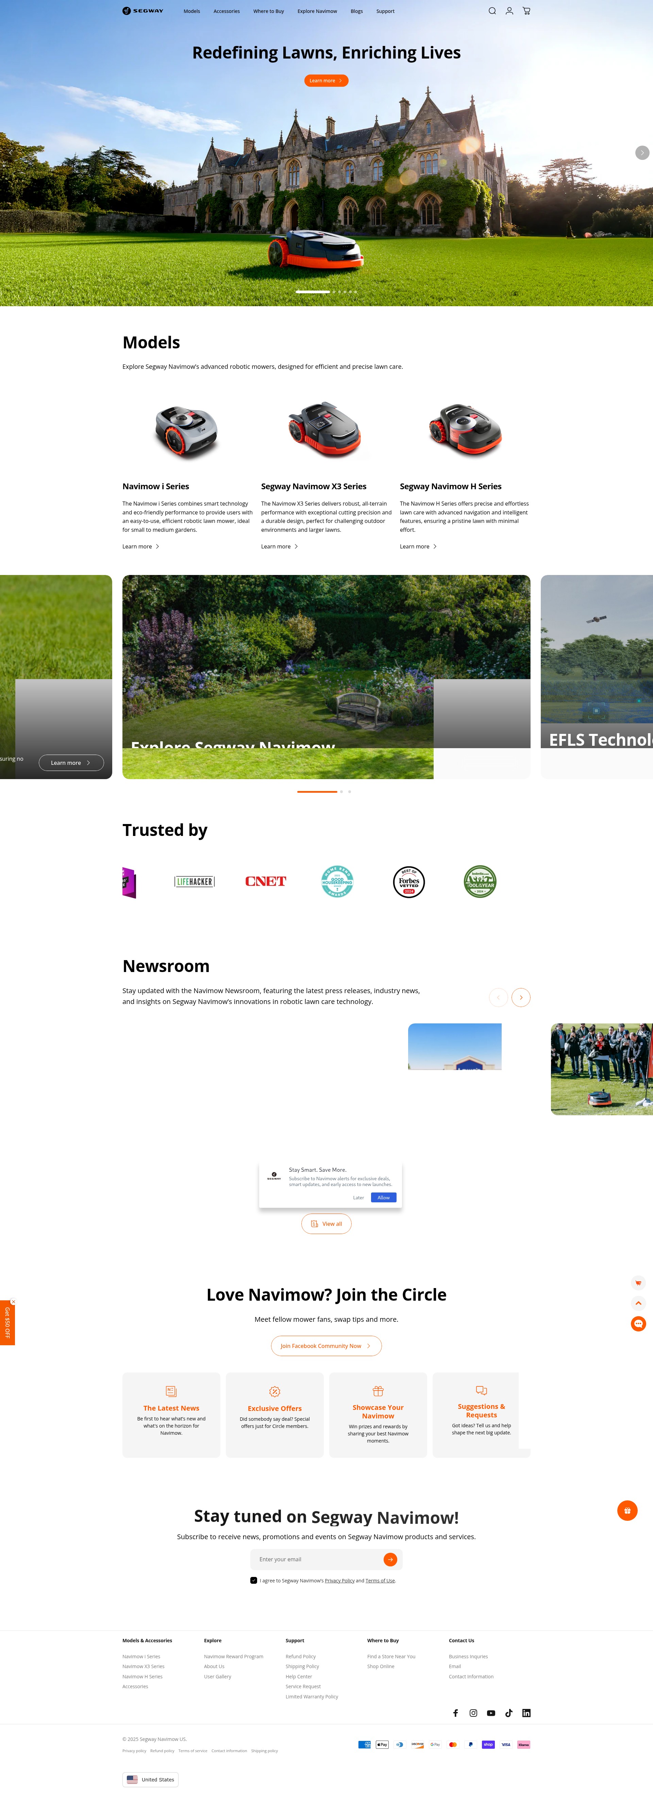The image size is (653, 1794).
Task: Open the Instagram social icon
Action: (473, 1713)
